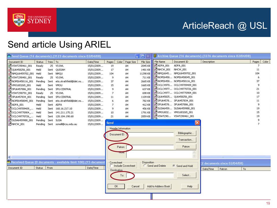Click file icon for QU645825... in Archive Queue

click(x=156, y=96)
